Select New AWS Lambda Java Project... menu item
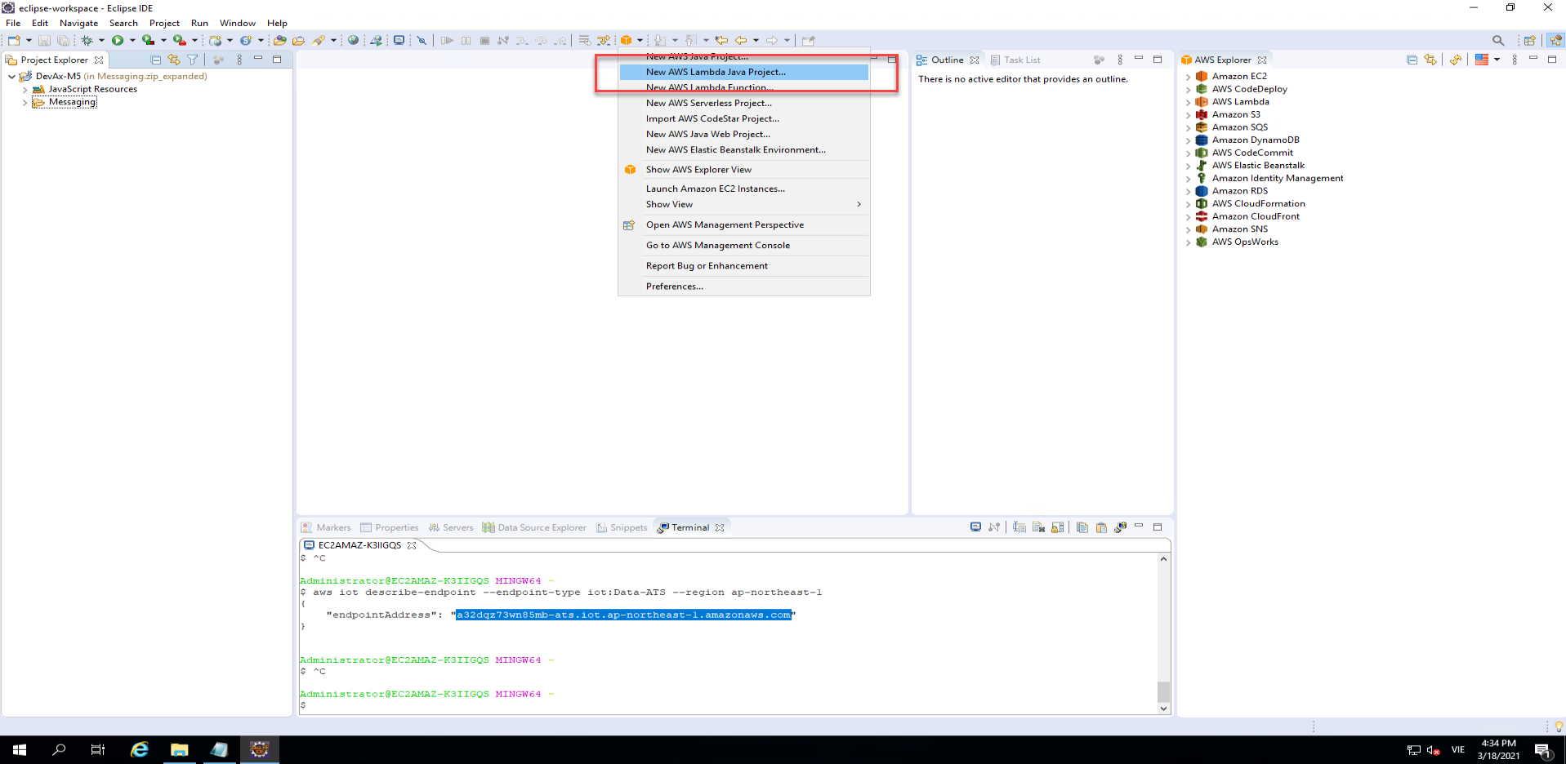Image resolution: width=1566 pixels, height=764 pixels. (743, 72)
